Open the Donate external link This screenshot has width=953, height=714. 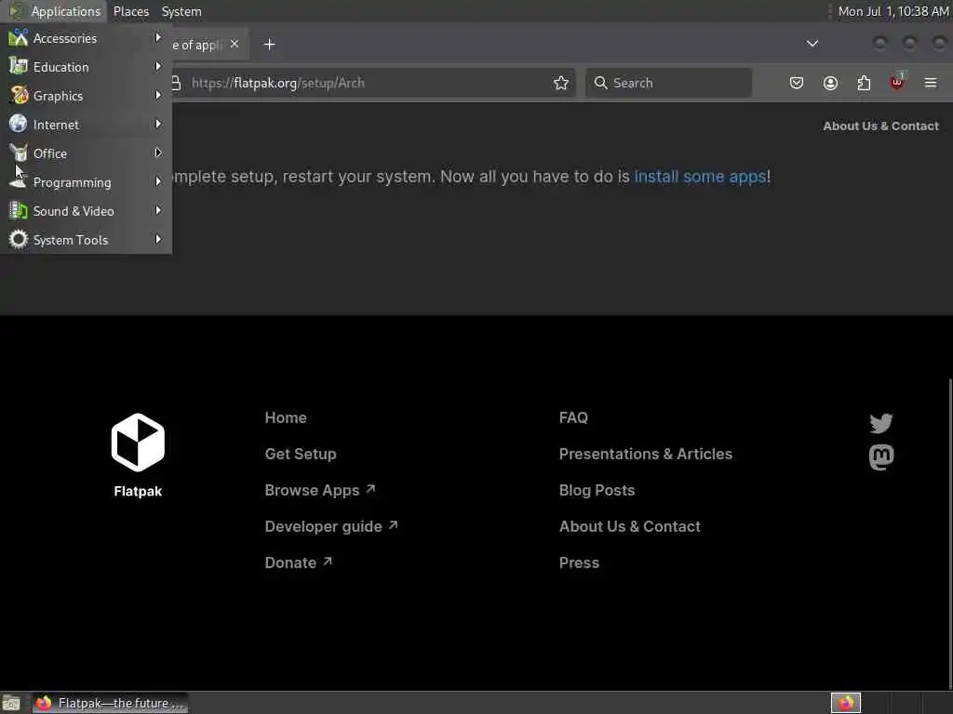point(298,562)
